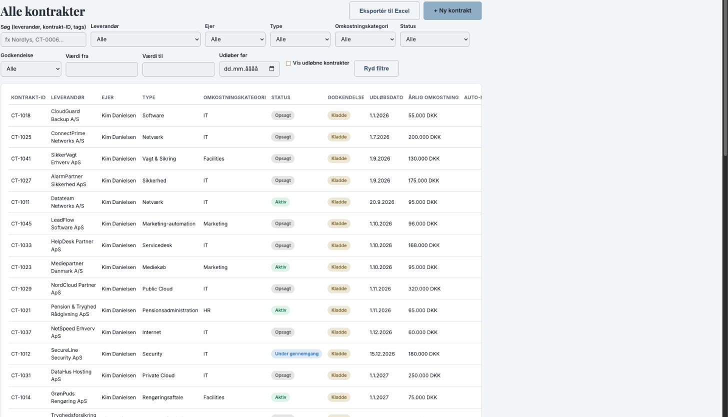Open the Status filter dropdown
The image size is (728, 417).
[x=434, y=39]
